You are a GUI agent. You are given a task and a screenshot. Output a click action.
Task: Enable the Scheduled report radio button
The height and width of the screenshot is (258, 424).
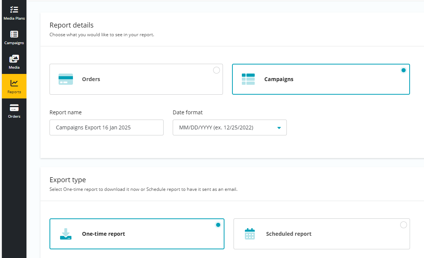coord(404,225)
